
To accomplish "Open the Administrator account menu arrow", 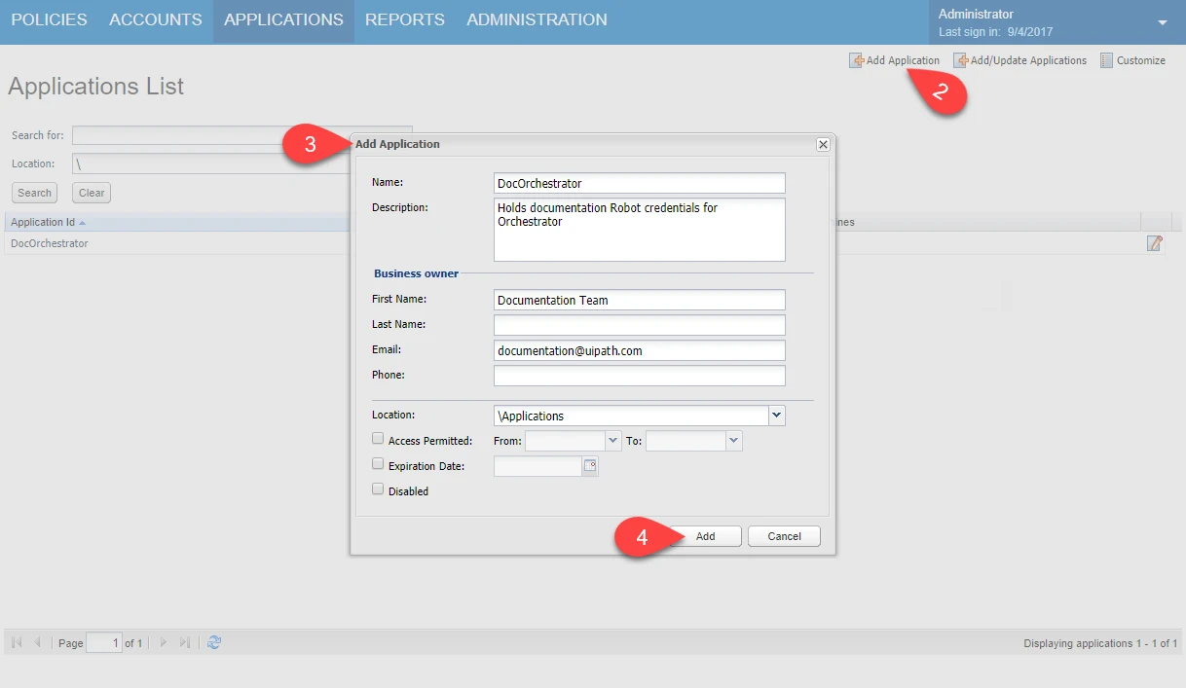I will pyautogui.click(x=1162, y=22).
